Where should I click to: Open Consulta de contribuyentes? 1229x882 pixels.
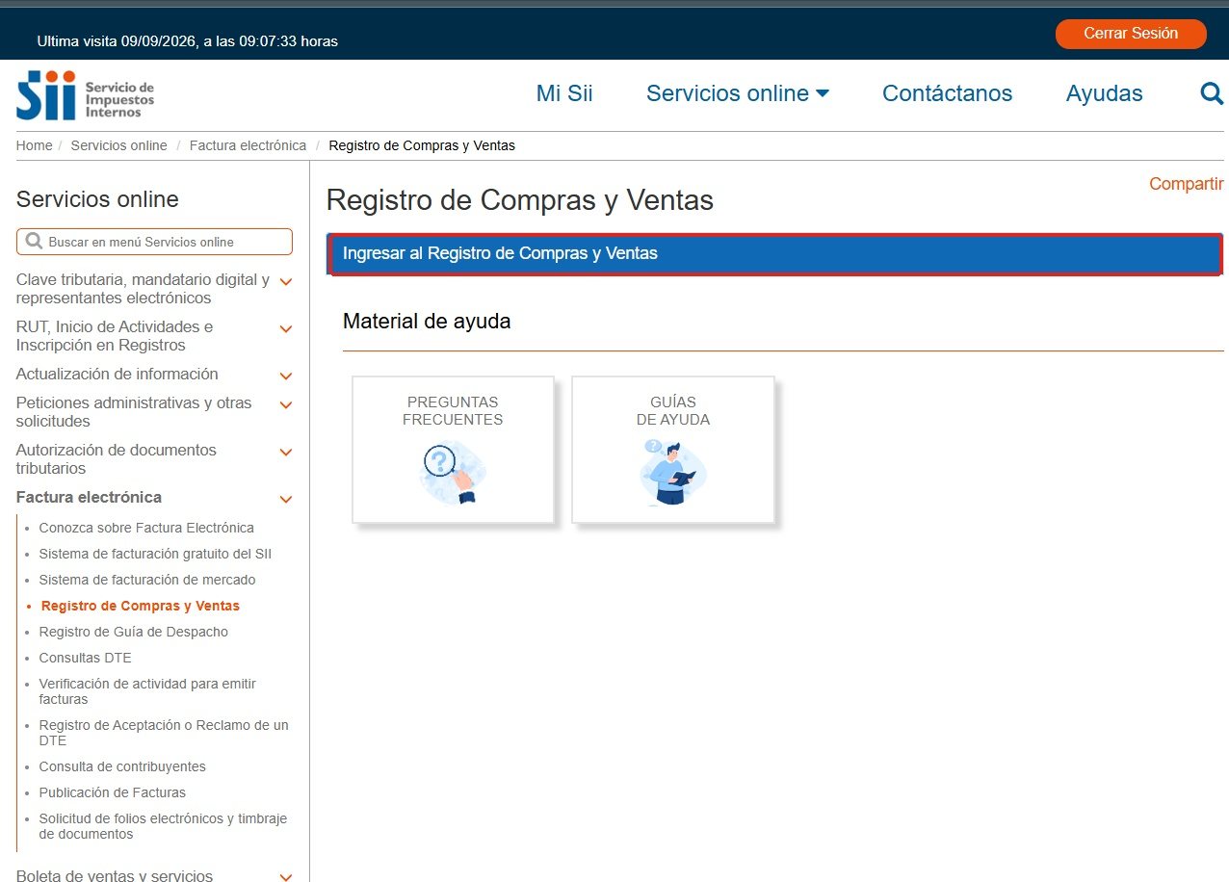122,766
